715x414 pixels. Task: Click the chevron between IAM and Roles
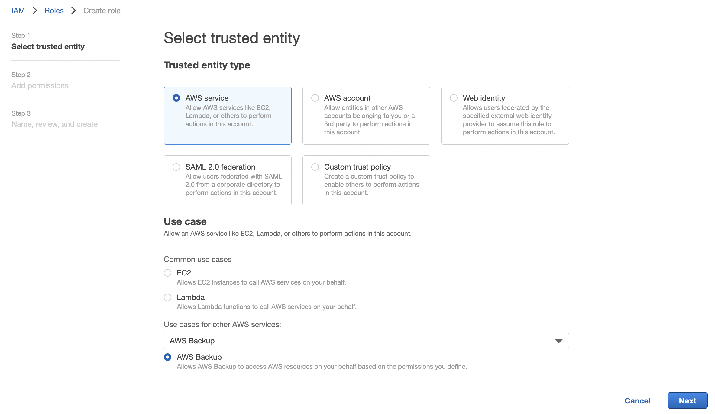(x=35, y=11)
